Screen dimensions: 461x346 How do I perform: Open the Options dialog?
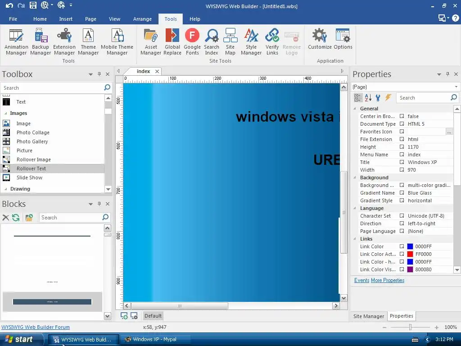(x=343, y=39)
